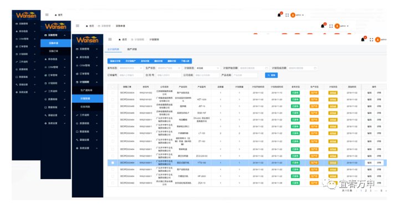Switch to the second tab 排产详情
The width and height of the screenshot is (404, 204).
click(x=132, y=49)
